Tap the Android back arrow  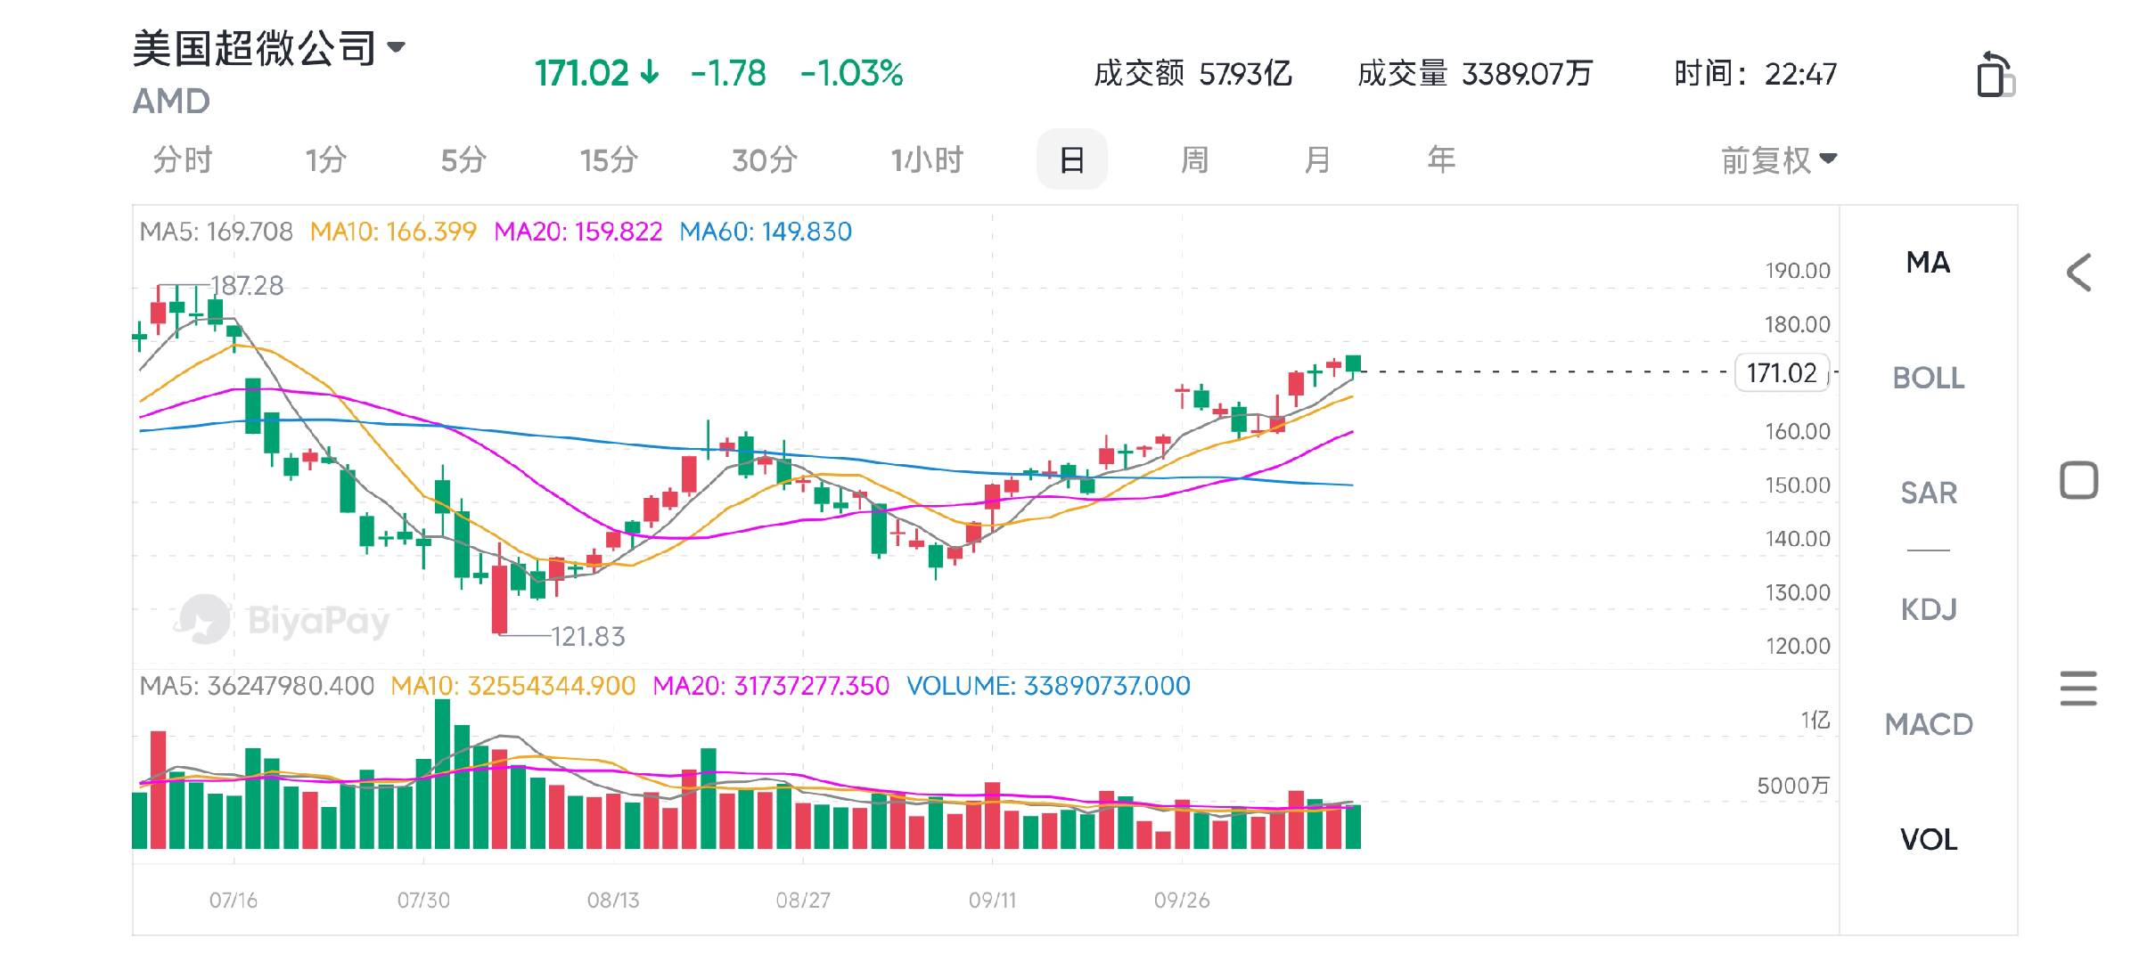tap(2079, 273)
